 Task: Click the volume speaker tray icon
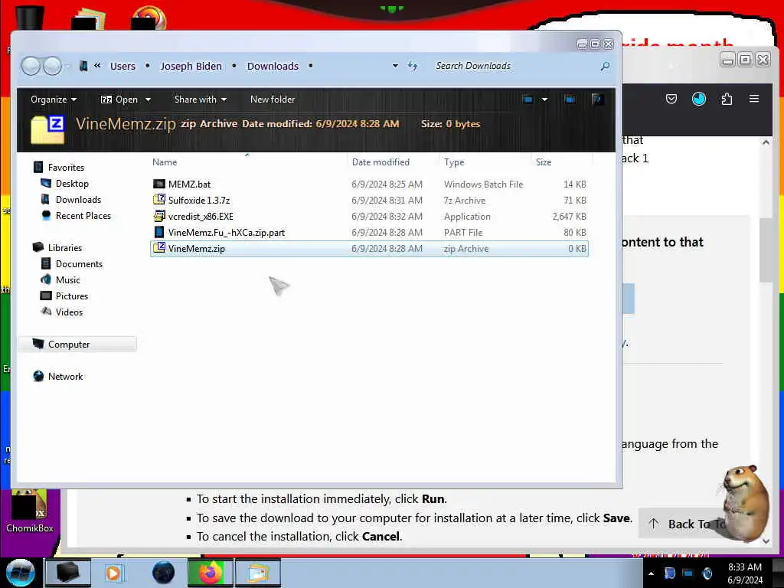point(707,573)
